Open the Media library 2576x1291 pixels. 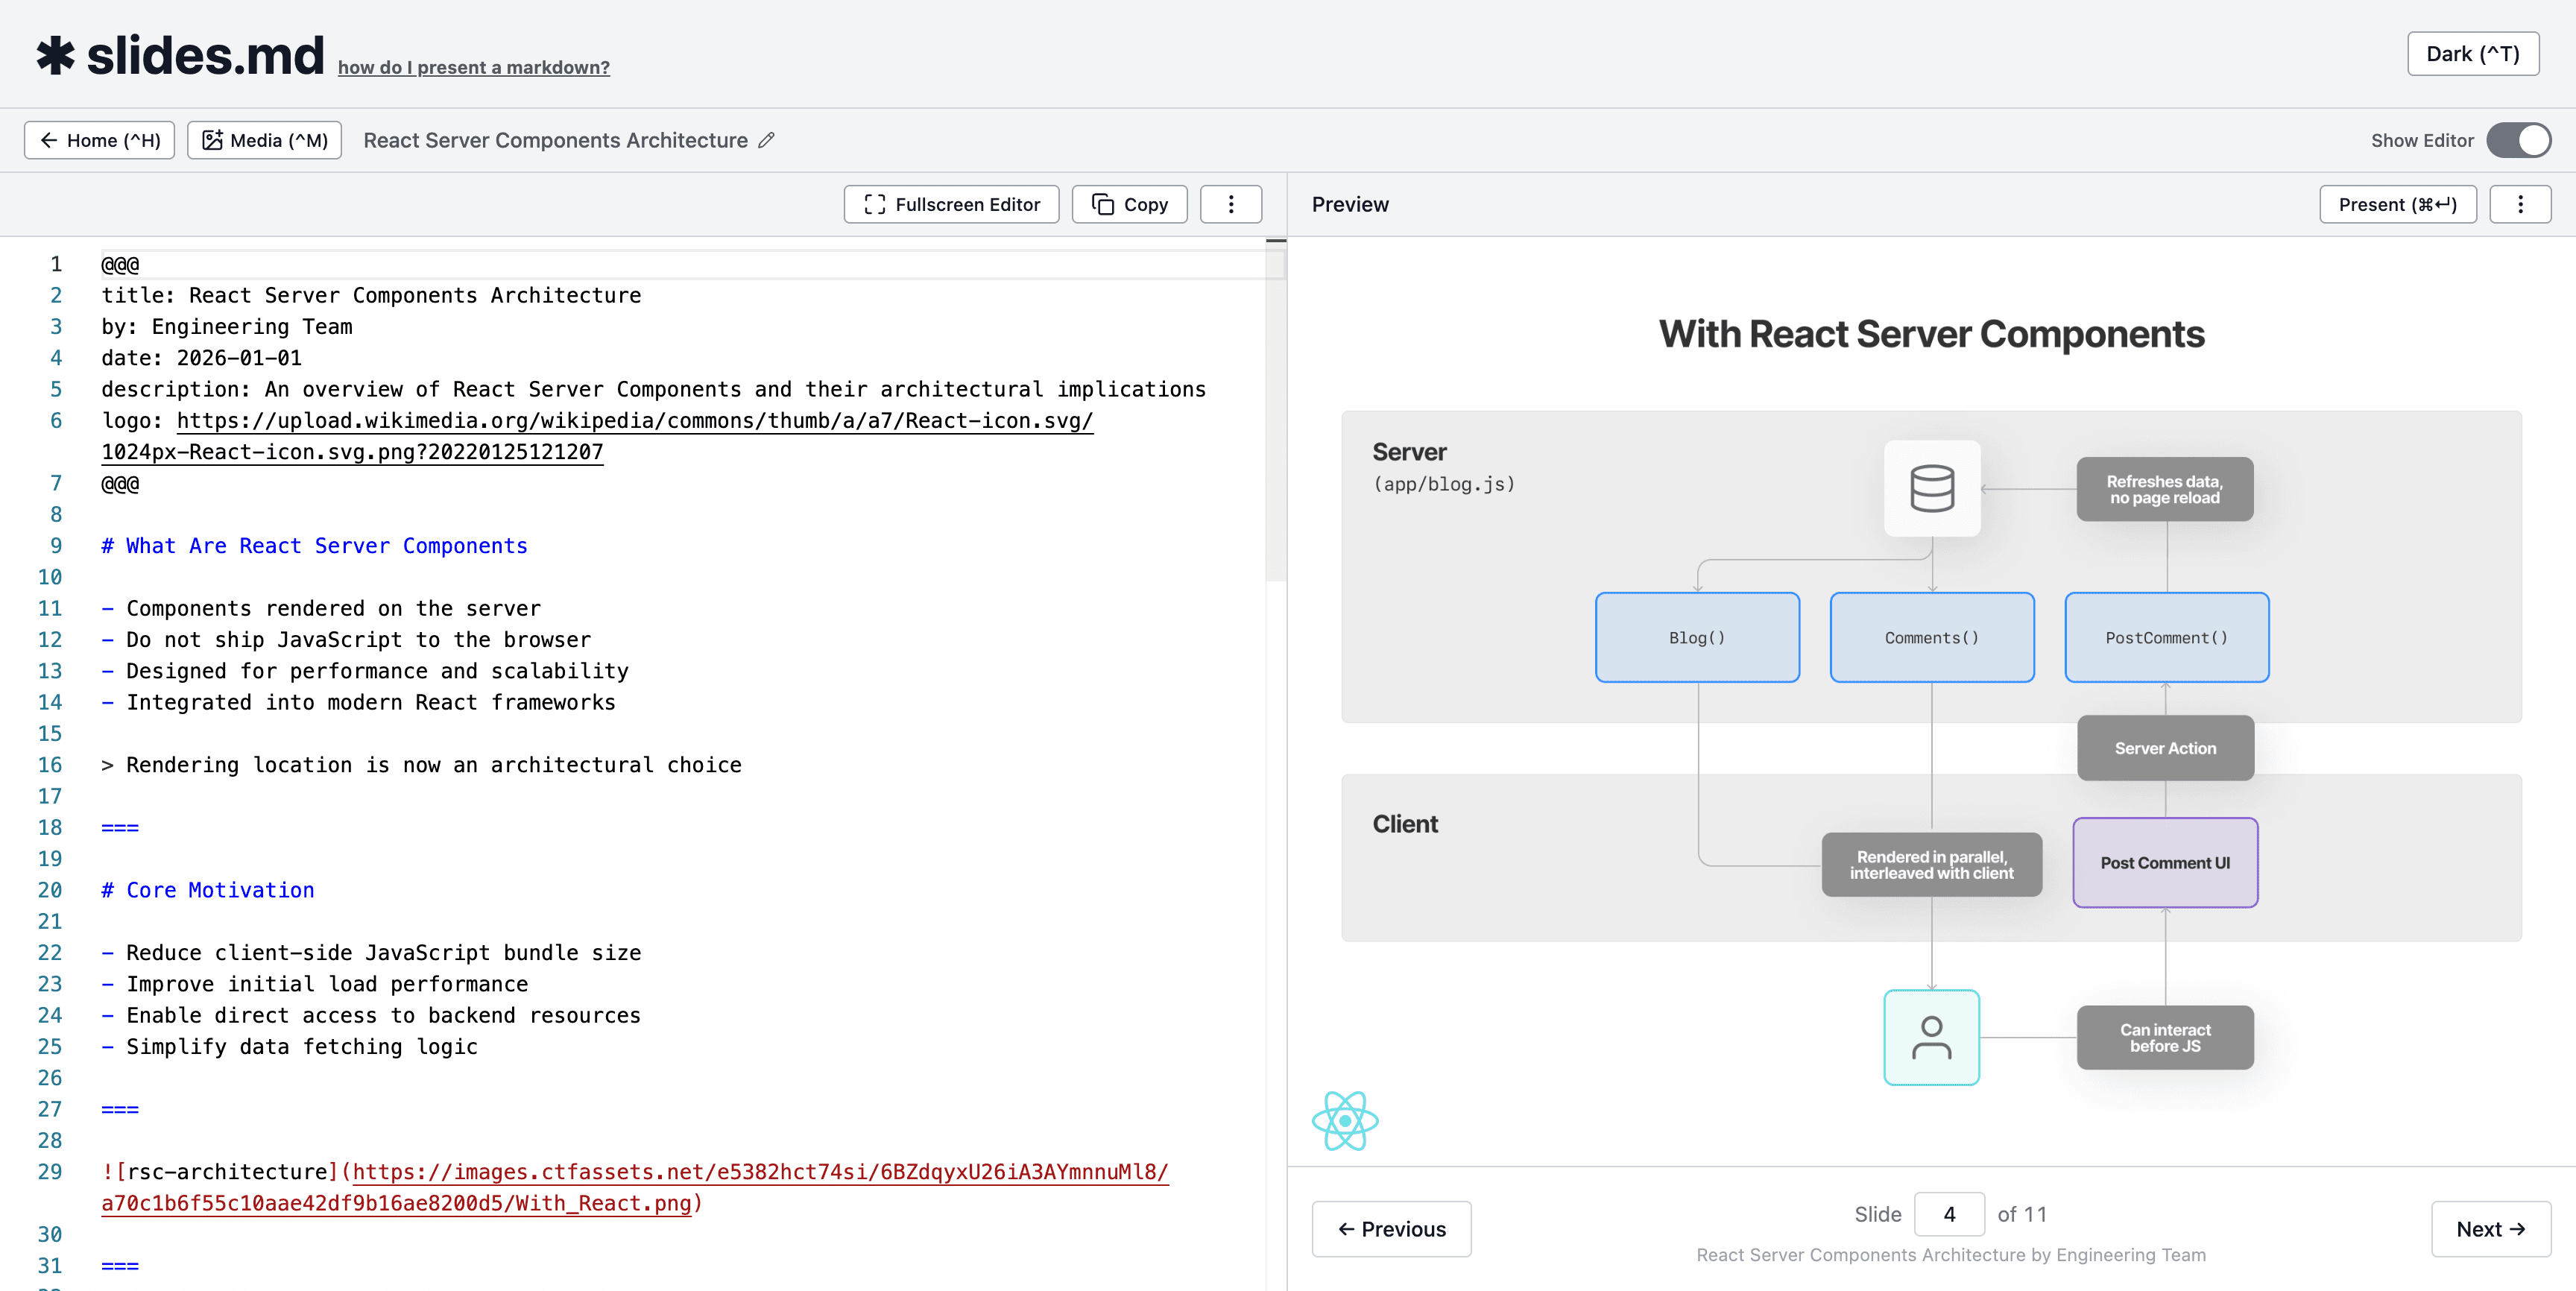point(265,140)
